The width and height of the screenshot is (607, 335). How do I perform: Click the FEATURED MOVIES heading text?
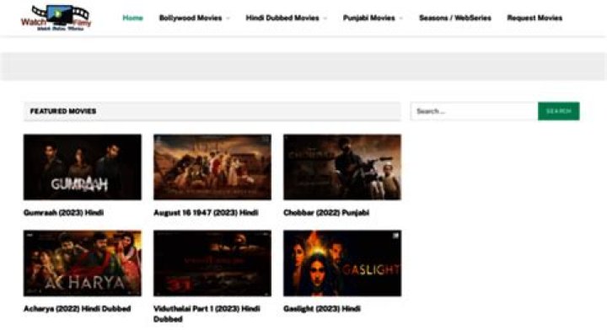click(63, 111)
